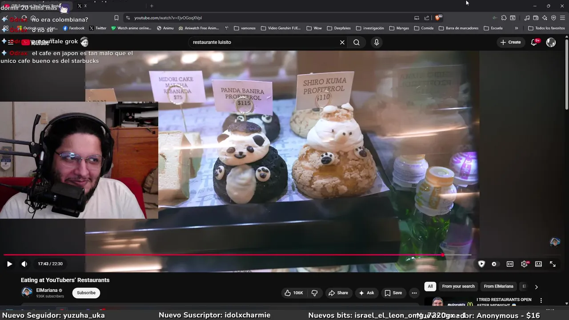
Task: Open the browser extensions puzzle icon
Action: tap(504, 18)
